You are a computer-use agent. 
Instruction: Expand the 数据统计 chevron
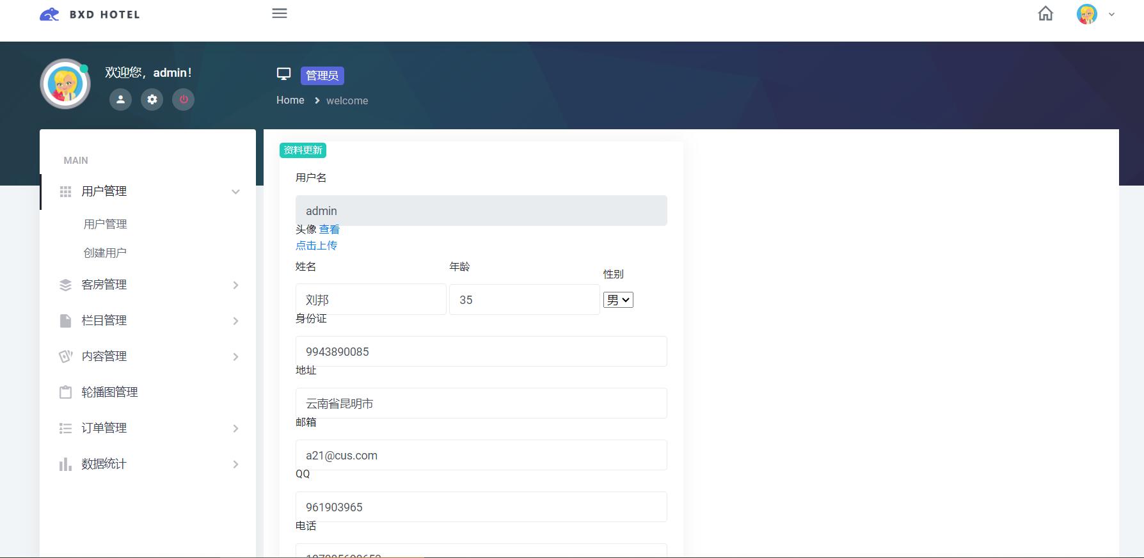235,464
